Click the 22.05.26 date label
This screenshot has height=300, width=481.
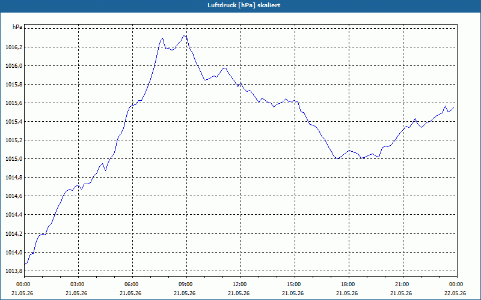click(x=455, y=293)
